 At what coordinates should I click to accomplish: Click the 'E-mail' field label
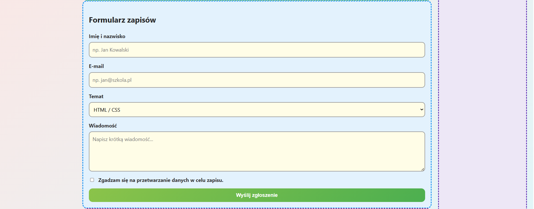click(96, 66)
